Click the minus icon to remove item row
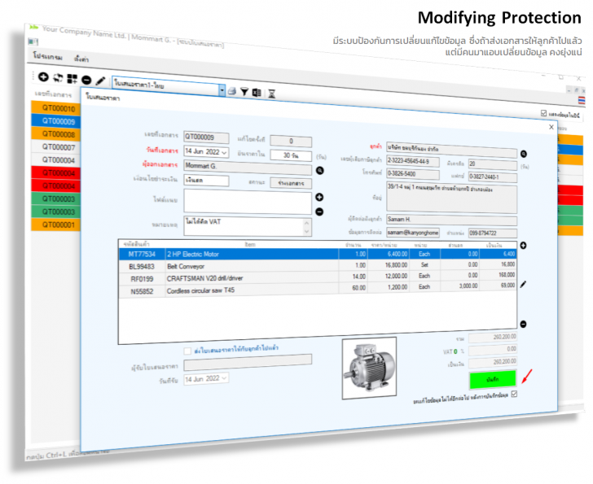Screen dimensions: 593x484 coord(524,324)
